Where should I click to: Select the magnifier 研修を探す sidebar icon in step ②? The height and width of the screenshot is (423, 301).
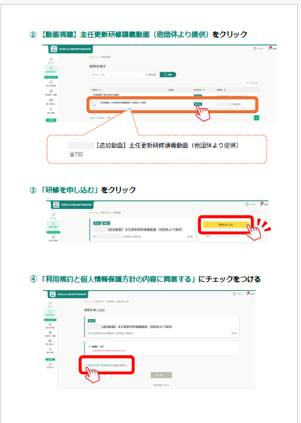pyautogui.click(x=51, y=70)
